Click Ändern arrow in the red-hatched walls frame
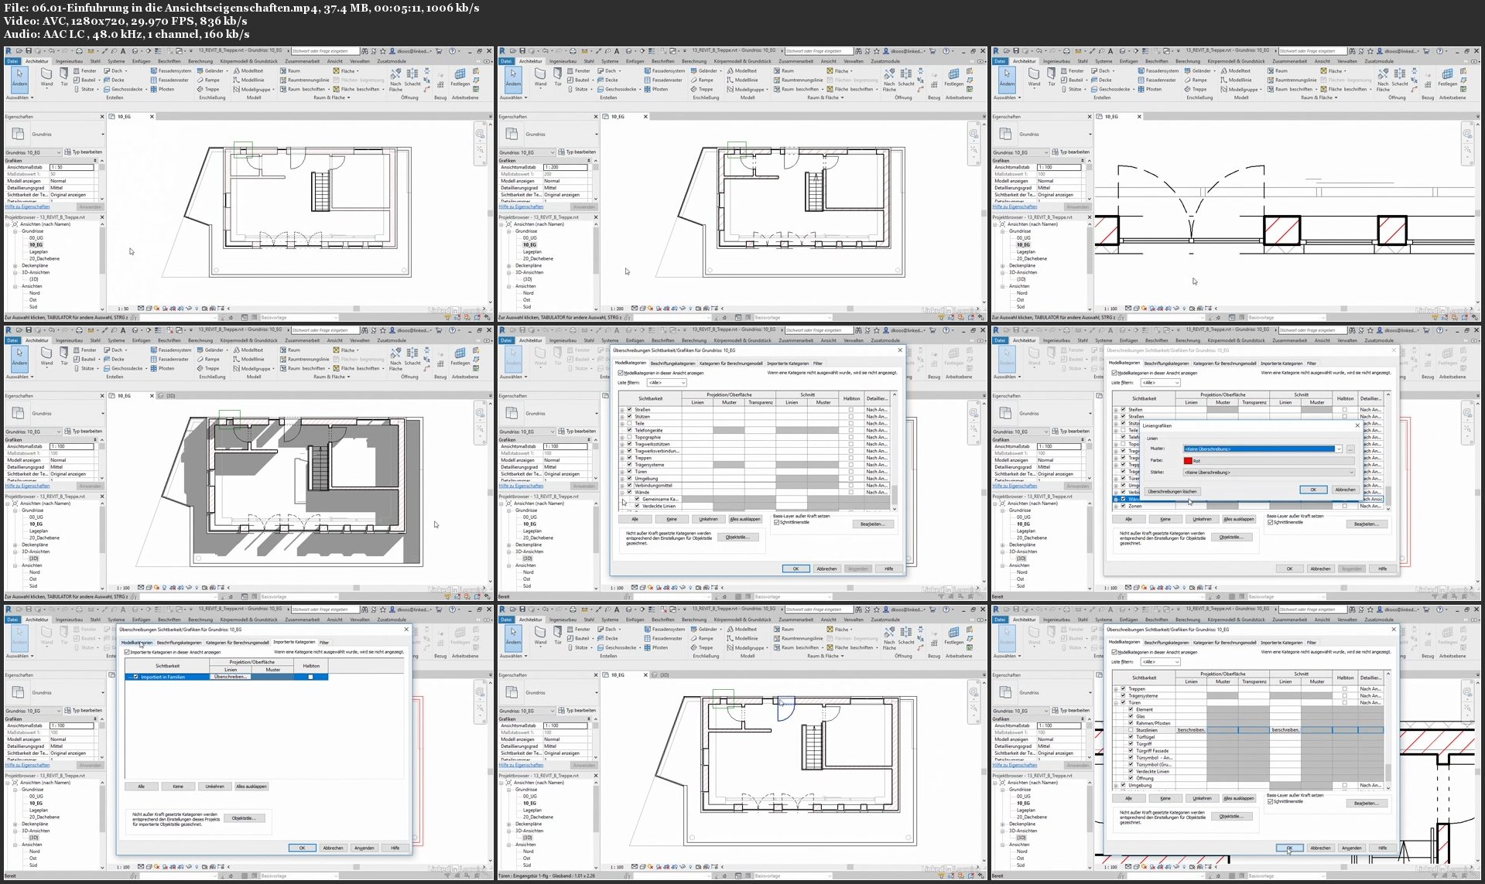Viewport: 1485px width, 884px height. [1007, 75]
